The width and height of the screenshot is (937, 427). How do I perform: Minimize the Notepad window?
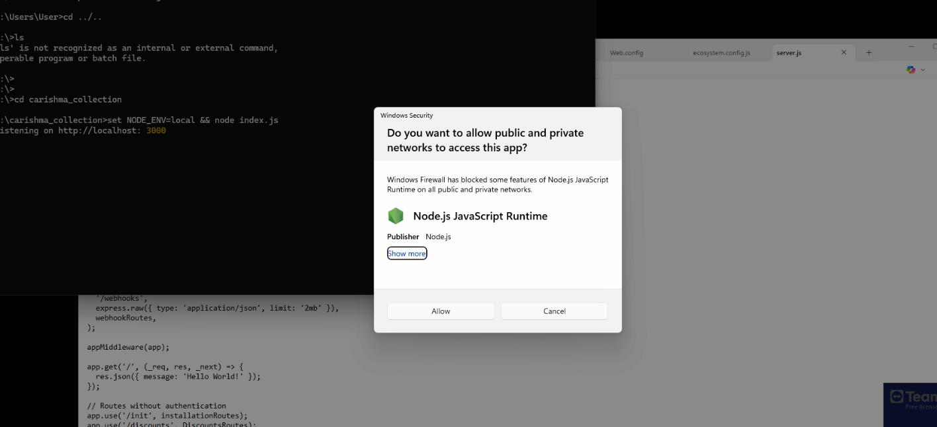click(x=911, y=47)
